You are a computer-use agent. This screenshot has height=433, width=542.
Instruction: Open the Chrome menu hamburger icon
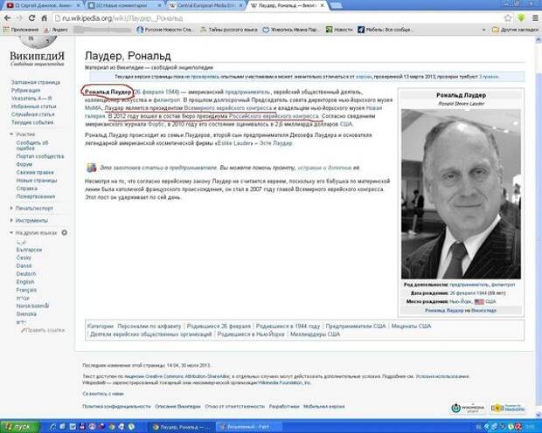pyautogui.click(x=535, y=18)
